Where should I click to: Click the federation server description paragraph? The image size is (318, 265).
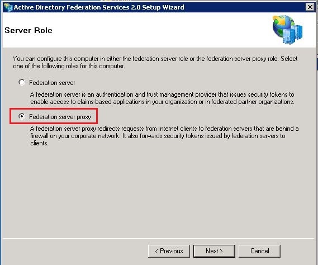(162, 98)
